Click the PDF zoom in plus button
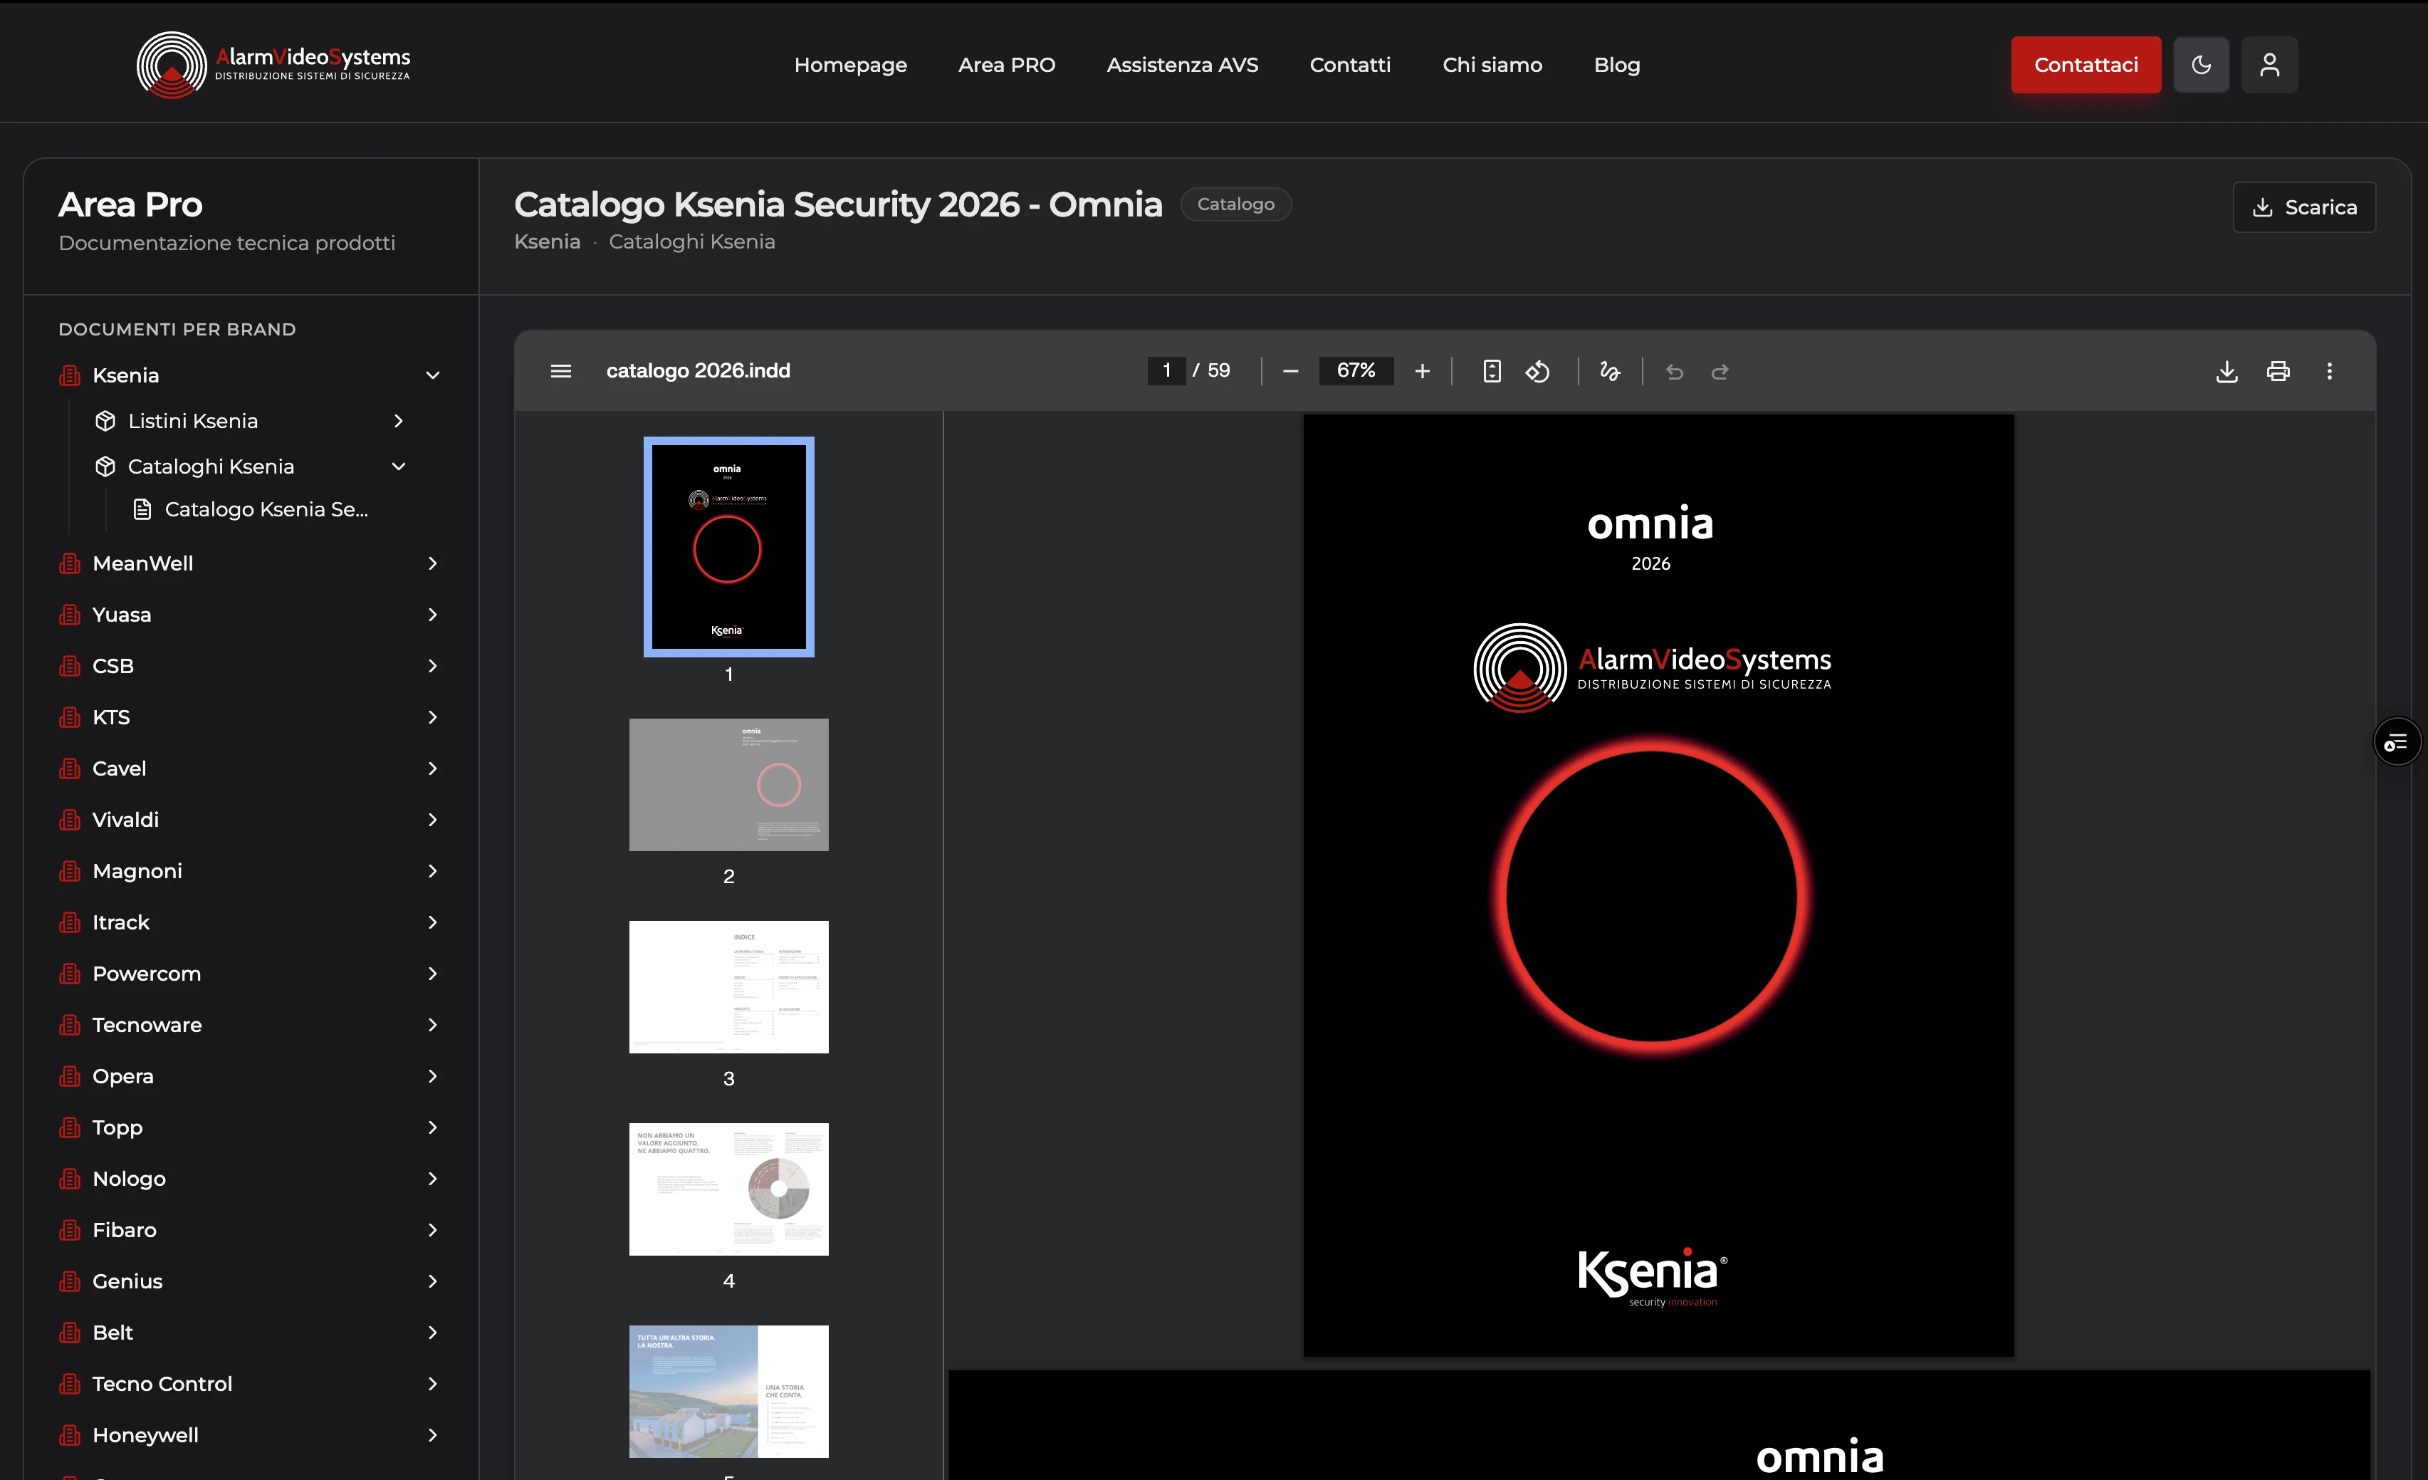 (x=1422, y=372)
